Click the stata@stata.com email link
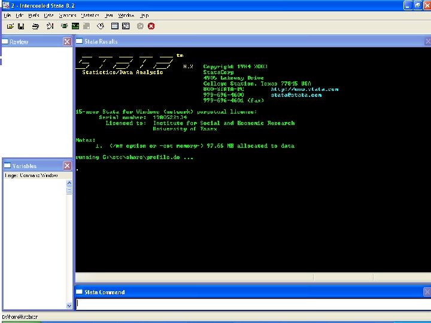The height and width of the screenshot is (323, 431). click(296, 95)
